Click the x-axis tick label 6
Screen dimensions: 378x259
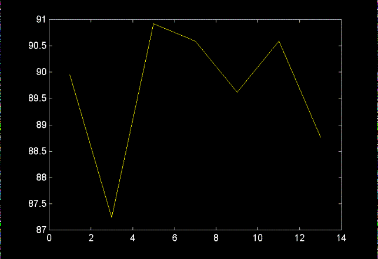[175, 238]
